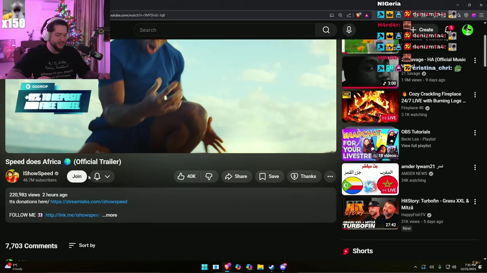
Task: Open YouTube notifications bell with badge
Action: tap(448, 30)
